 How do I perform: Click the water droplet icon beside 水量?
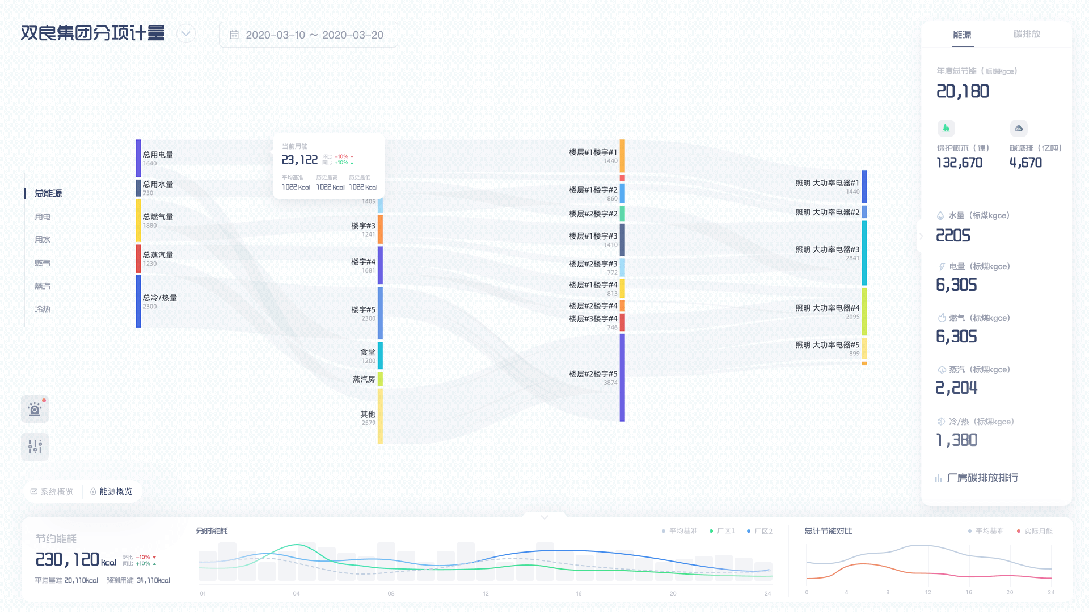[x=940, y=215]
